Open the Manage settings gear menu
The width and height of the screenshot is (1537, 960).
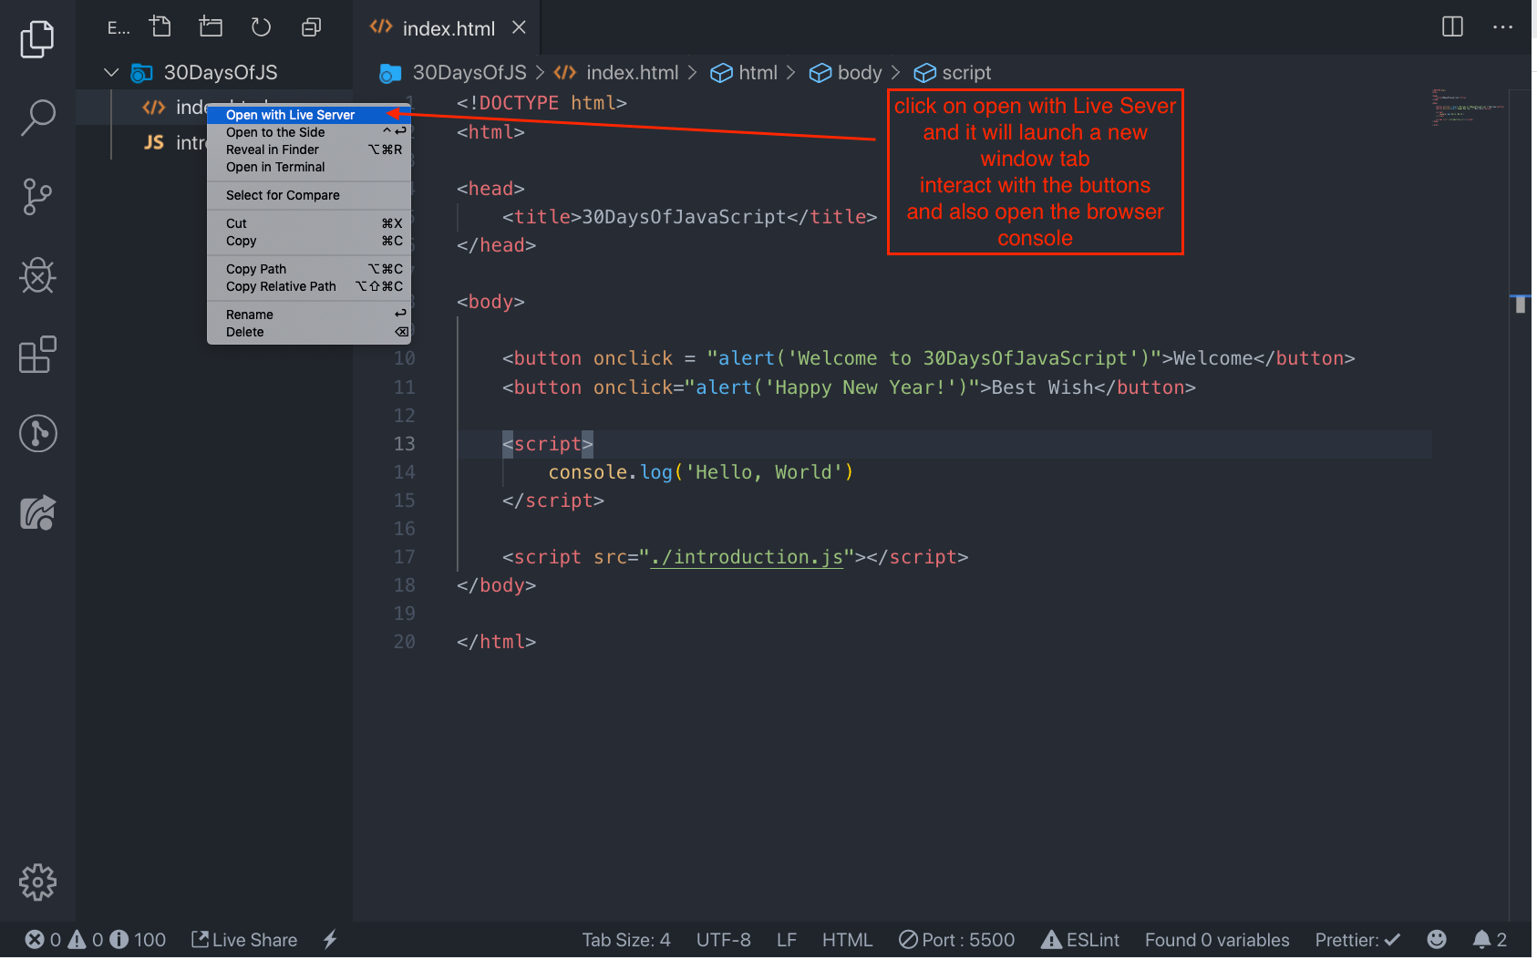point(37,882)
